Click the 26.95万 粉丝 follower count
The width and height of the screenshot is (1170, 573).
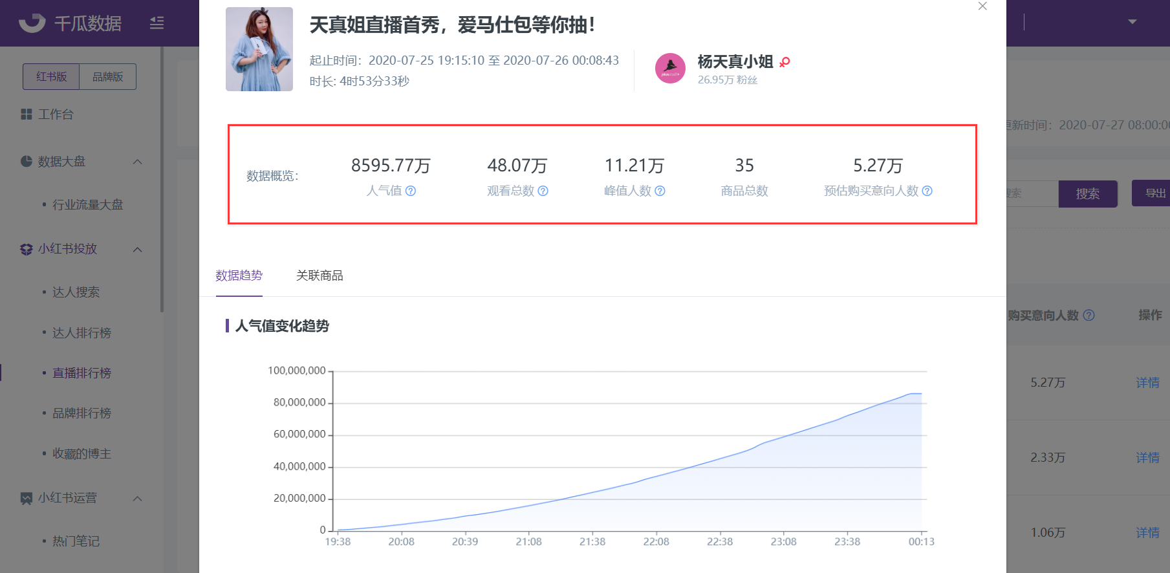(728, 80)
